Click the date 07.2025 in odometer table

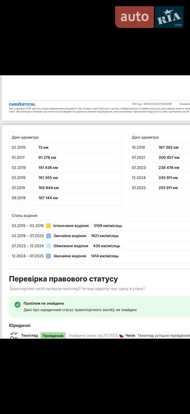tap(138, 188)
